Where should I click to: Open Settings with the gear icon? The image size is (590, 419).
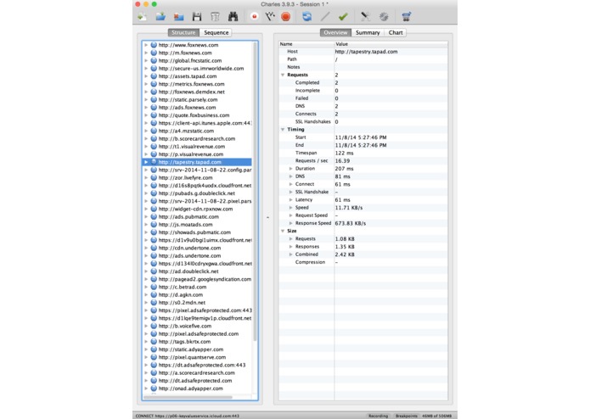pyautogui.click(x=384, y=16)
